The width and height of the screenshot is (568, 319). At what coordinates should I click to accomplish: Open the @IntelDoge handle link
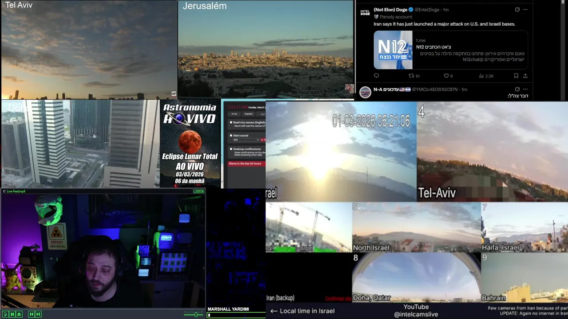427,9
